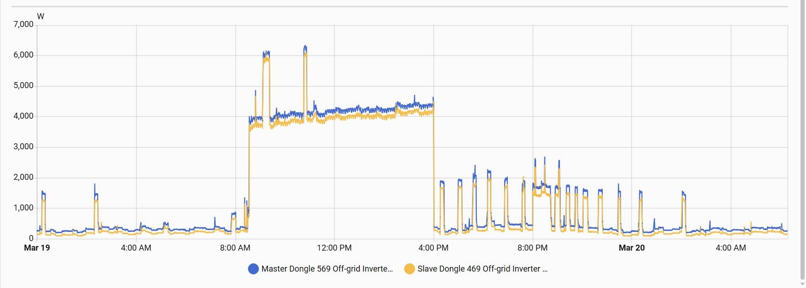Click the 3,000 y-axis label
Image resolution: width=806 pixels, height=288 pixels.
pyautogui.click(x=24, y=147)
